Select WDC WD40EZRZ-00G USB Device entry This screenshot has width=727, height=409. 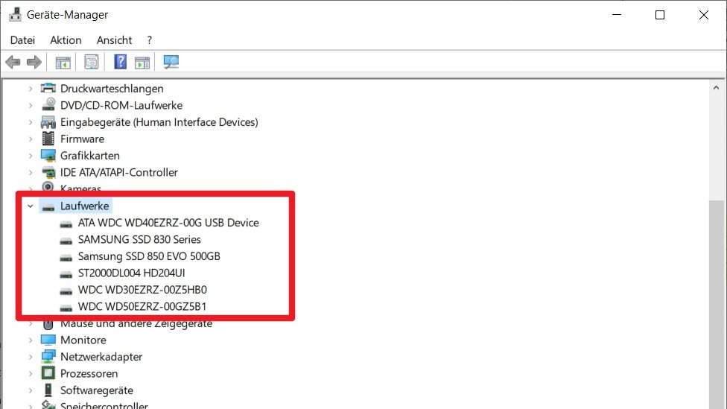168,223
